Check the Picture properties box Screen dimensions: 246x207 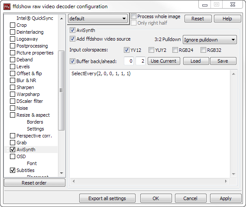click(13, 53)
